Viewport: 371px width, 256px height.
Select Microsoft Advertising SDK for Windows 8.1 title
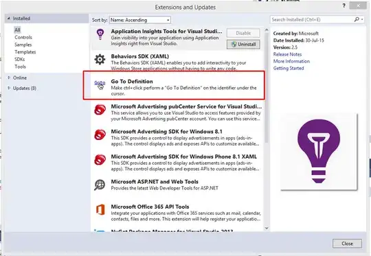[x=166, y=131]
